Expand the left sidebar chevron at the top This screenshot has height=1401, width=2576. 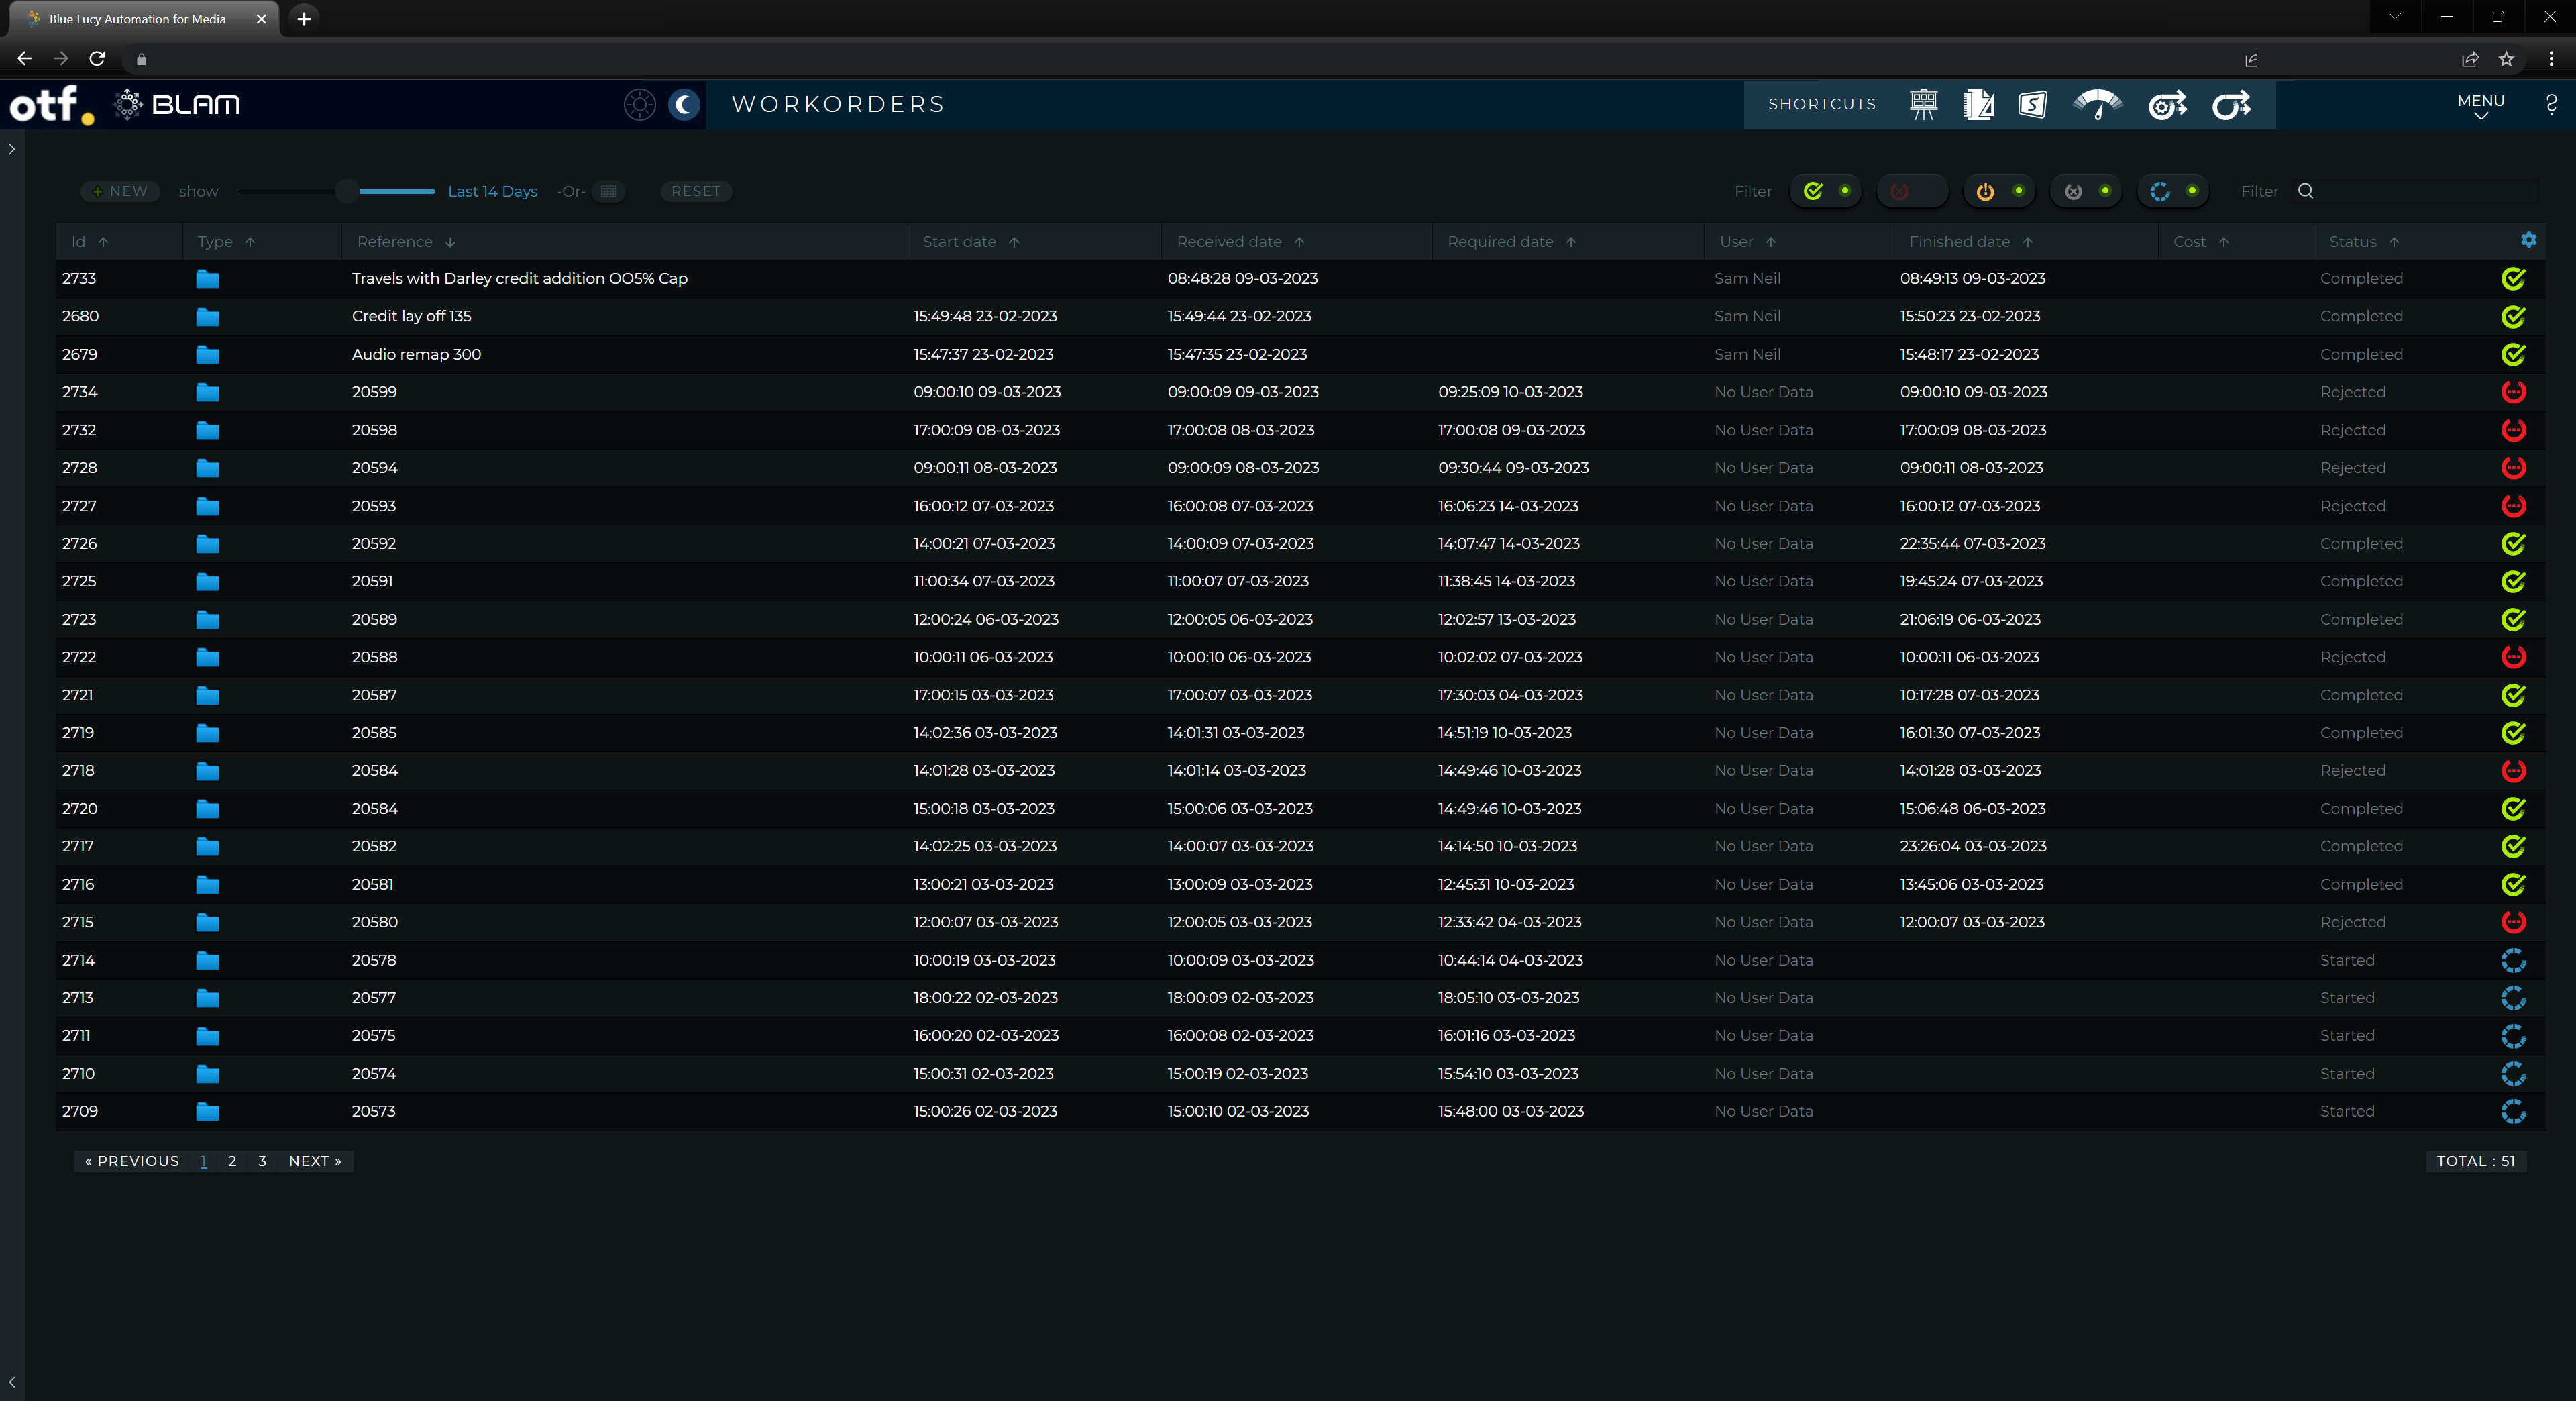12,149
